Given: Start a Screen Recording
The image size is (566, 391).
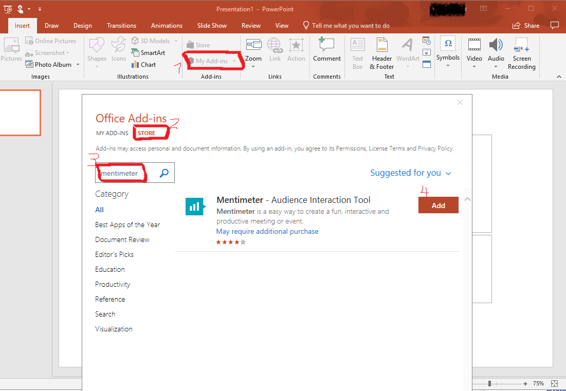Looking at the screenshot, I should (x=521, y=53).
